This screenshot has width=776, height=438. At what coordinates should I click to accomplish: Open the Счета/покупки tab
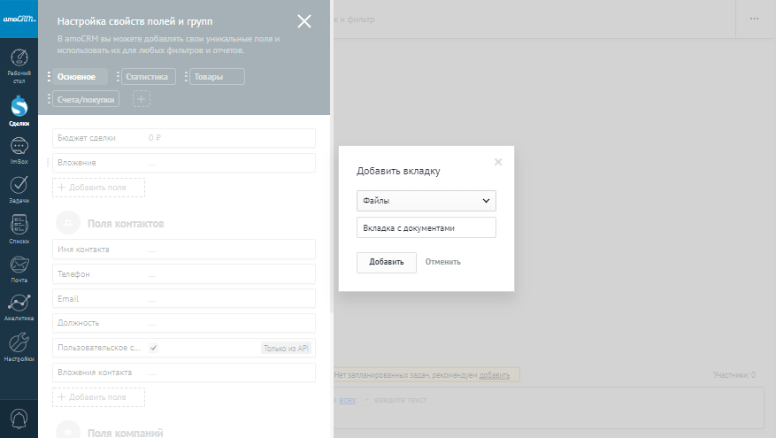86,100
